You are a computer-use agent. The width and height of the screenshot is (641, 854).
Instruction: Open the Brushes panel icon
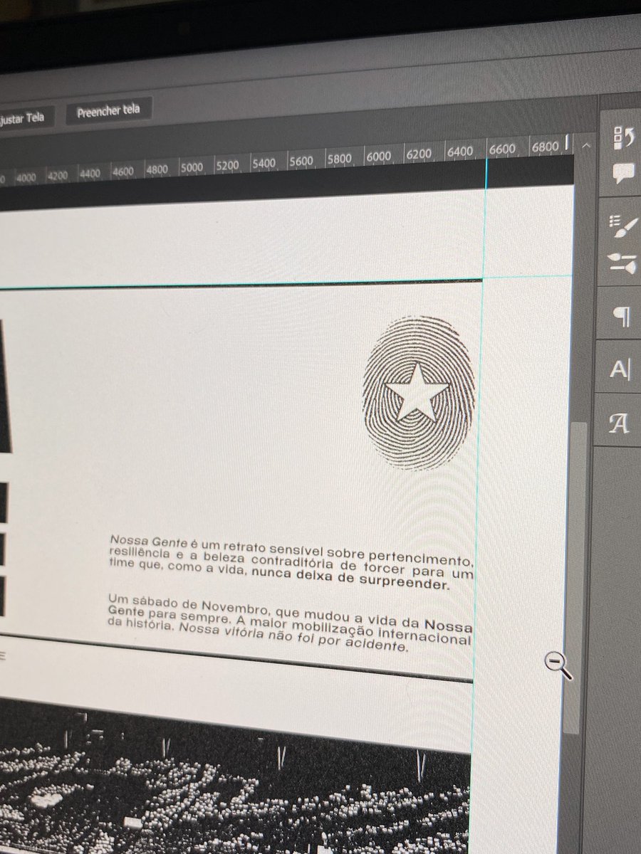pyautogui.click(x=624, y=263)
